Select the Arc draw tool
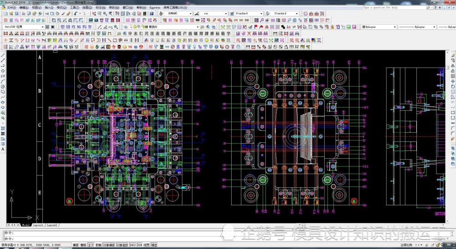Screen dimensions: 456x249 [3, 81]
